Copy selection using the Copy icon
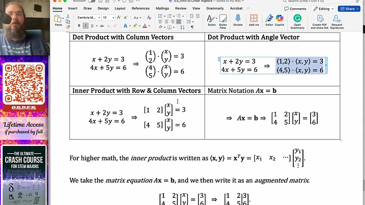 point(68,22)
